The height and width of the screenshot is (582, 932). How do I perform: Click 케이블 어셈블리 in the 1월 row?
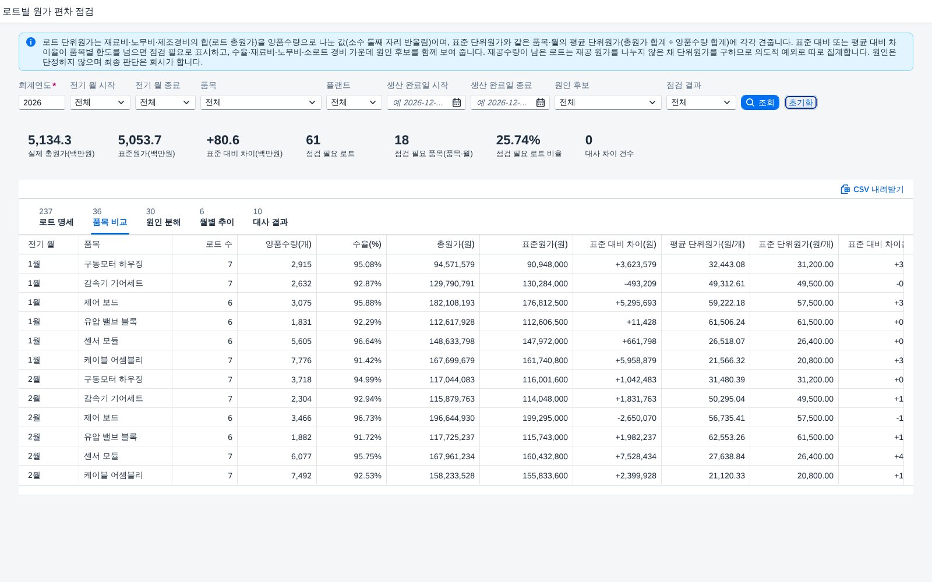(x=114, y=360)
